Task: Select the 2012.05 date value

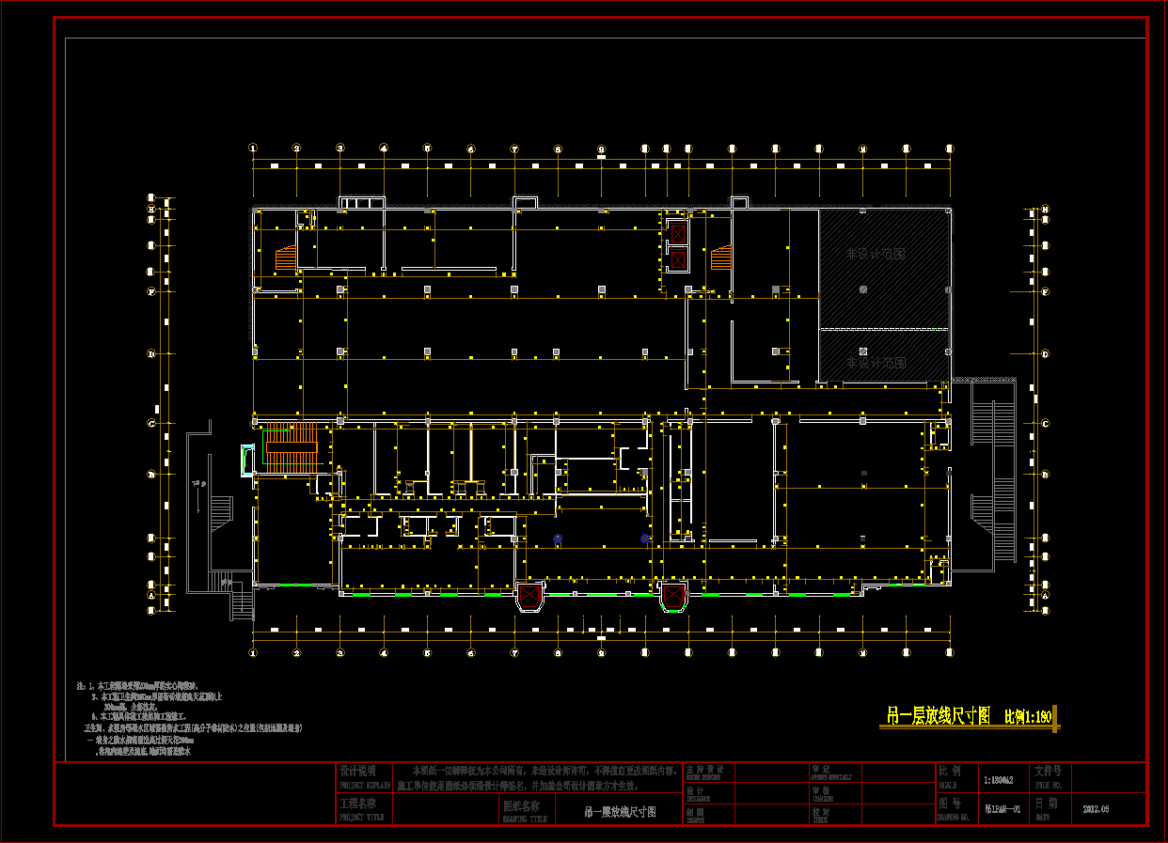Action: coord(1097,808)
